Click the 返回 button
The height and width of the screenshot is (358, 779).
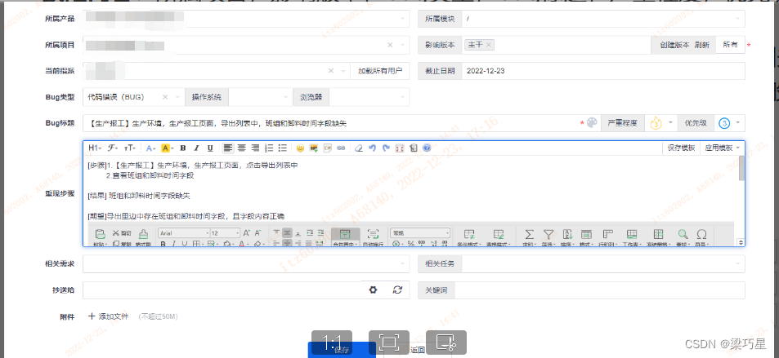[418, 350]
